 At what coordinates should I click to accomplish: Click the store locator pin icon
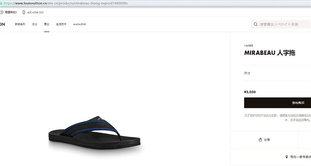click(286, 157)
